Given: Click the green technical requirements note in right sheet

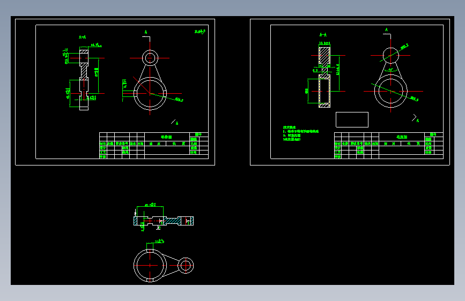Looking at the screenshot, I should point(300,133).
